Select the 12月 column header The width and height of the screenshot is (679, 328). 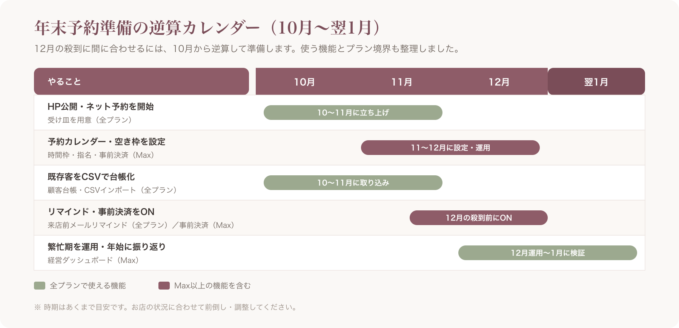click(499, 82)
